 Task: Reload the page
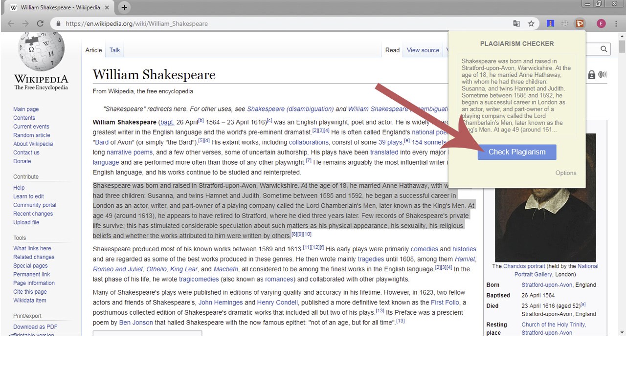(x=40, y=23)
